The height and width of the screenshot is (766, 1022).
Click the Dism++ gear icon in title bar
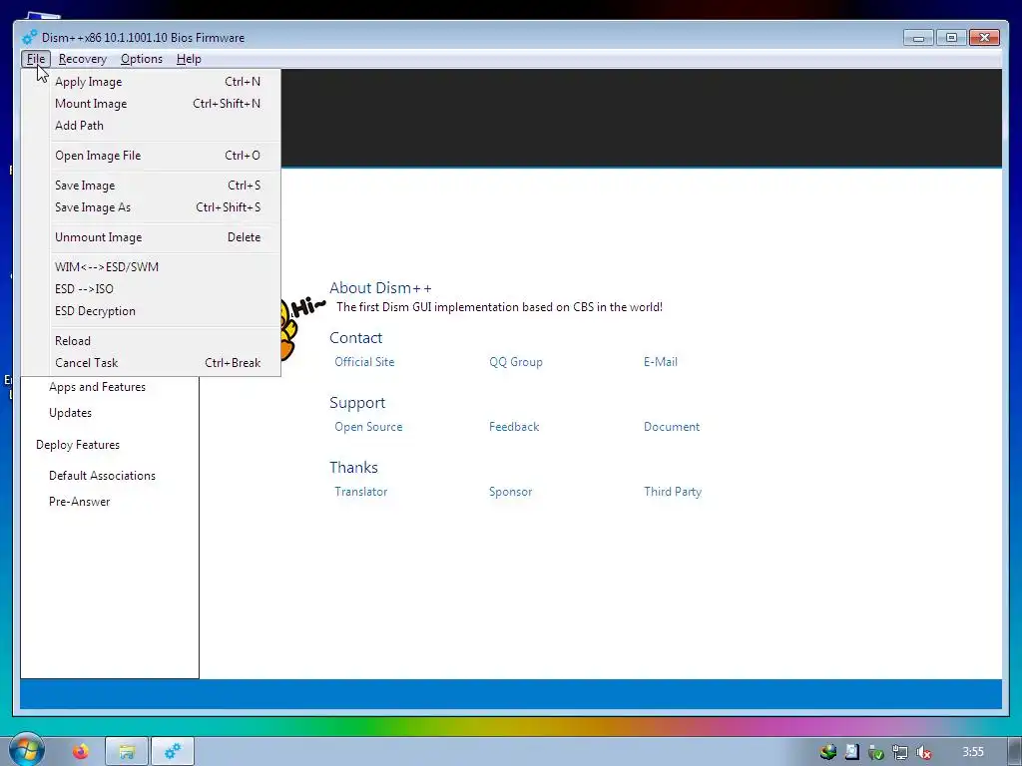point(29,38)
